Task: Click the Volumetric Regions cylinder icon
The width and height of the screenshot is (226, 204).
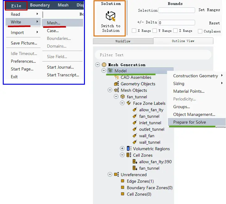Action: (x=128, y=148)
